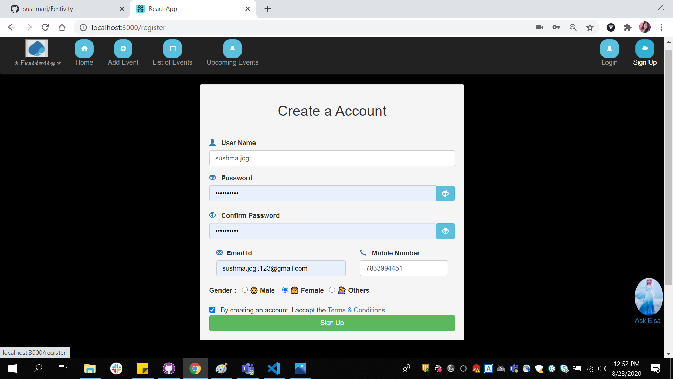Open List of Events from navbar
Viewport: 673px width, 379px height.
172,48
